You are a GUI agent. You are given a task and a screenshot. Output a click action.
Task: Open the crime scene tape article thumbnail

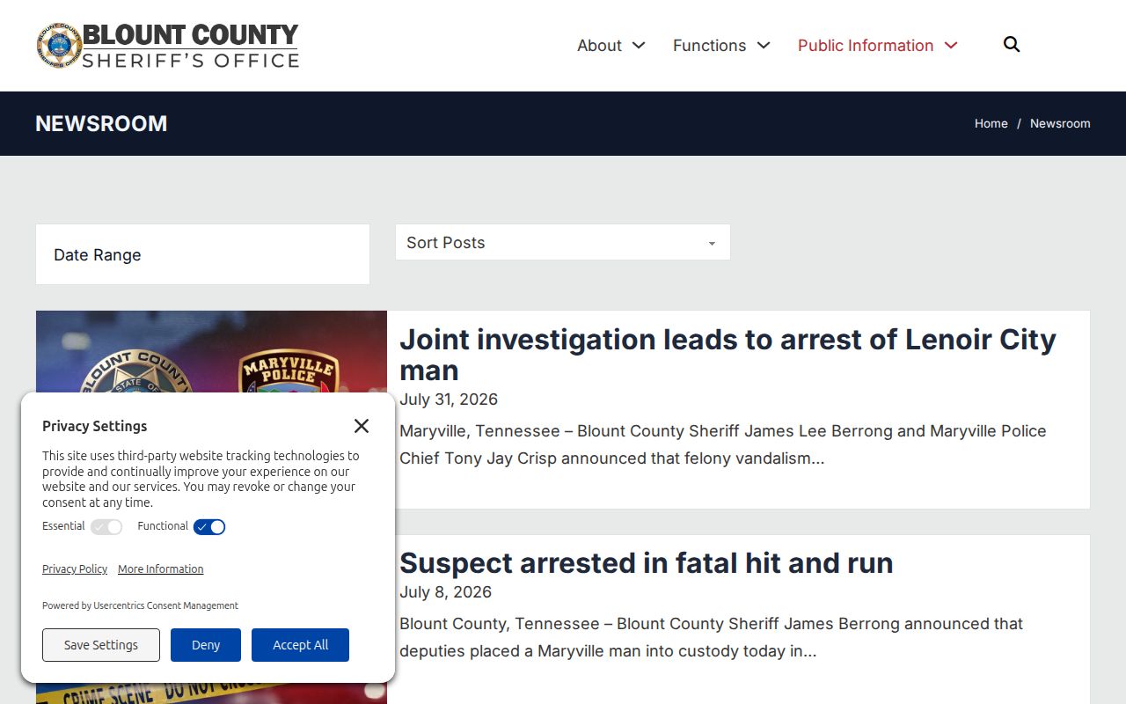[x=211, y=693]
